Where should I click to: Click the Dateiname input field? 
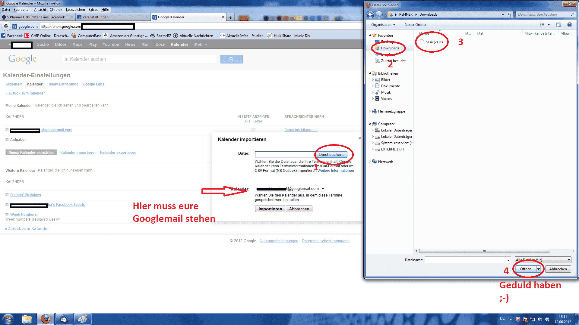465,260
